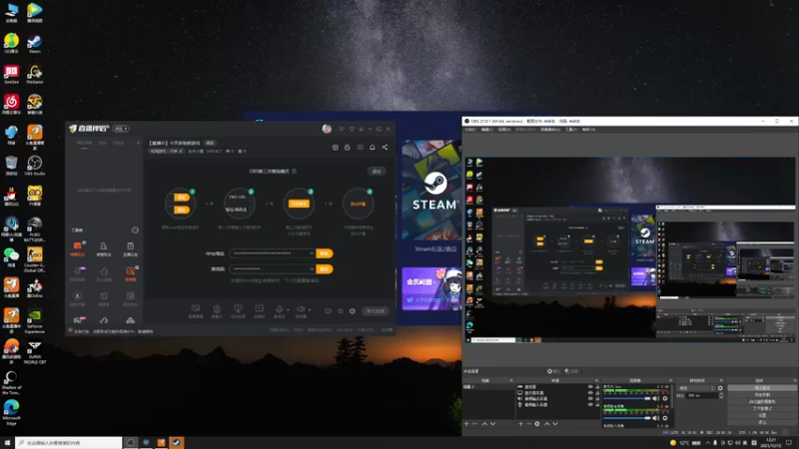Image resolution: width=799 pixels, height=449 pixels.
Task: Click the pencil edit icon next to stream category
Action: coord(181,152)
